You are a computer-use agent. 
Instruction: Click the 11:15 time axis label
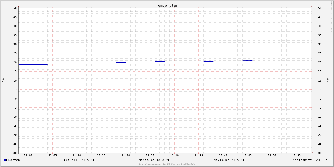click(x=101, y=156)
